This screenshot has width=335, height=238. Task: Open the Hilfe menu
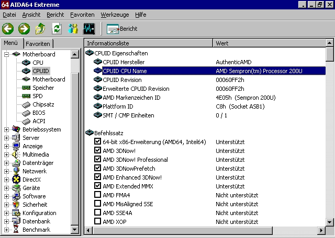tap(141, 15)
